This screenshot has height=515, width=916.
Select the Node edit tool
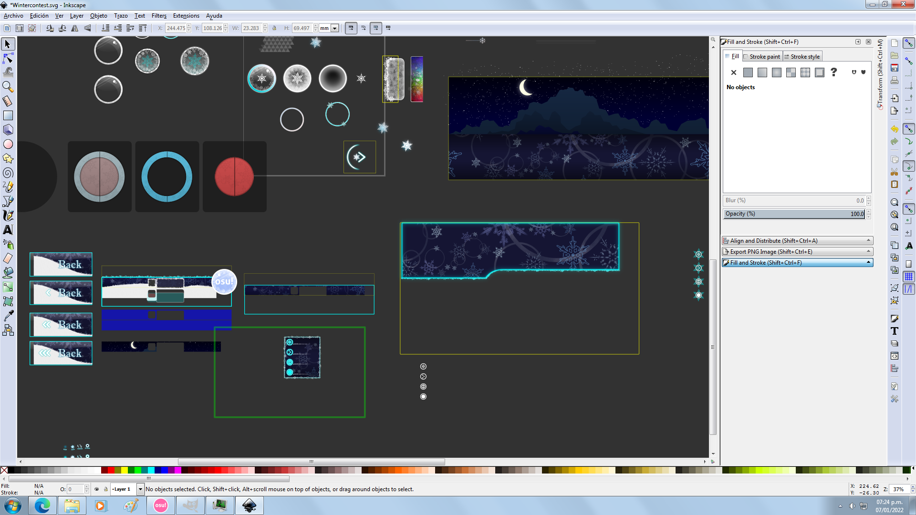tap(8, 59)
